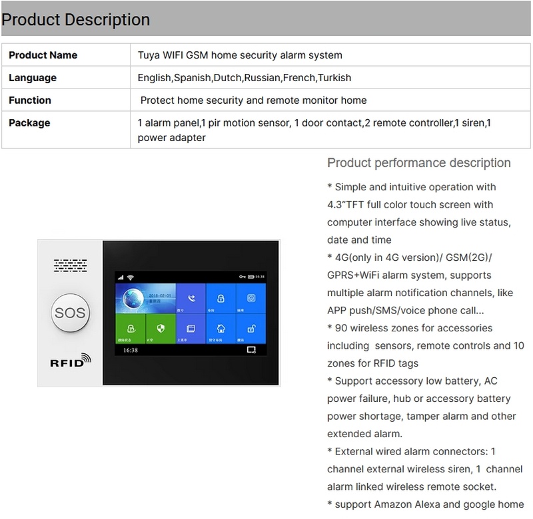Click the Product Description header
Viewport: 533px width, 519px height.
pos(75,19)
